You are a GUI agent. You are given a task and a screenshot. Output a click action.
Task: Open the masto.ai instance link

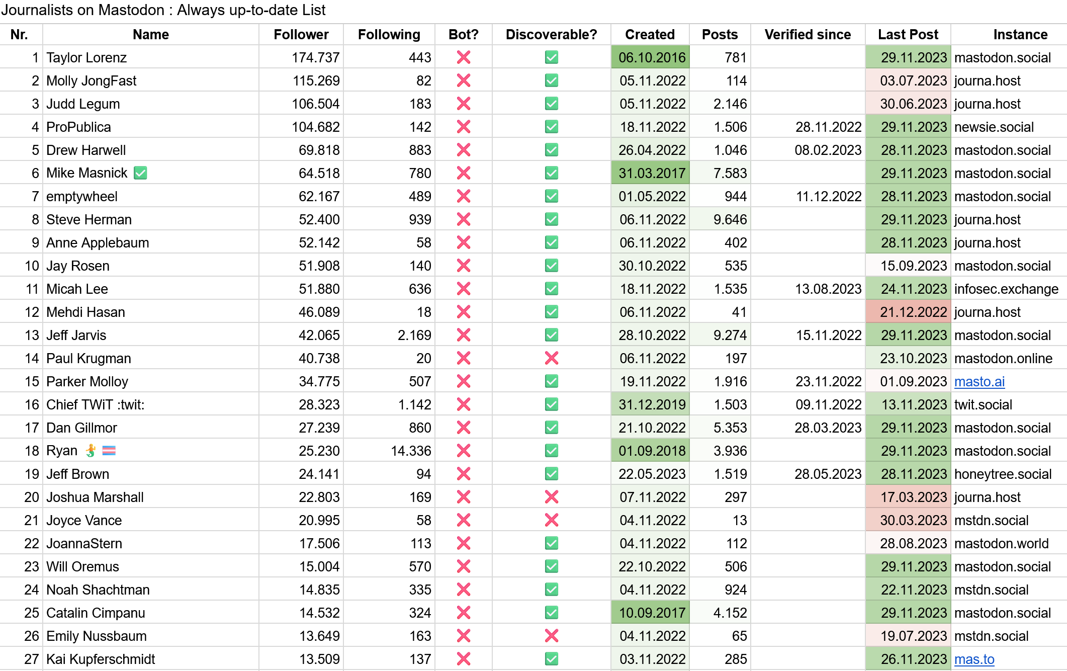[979, 381]
